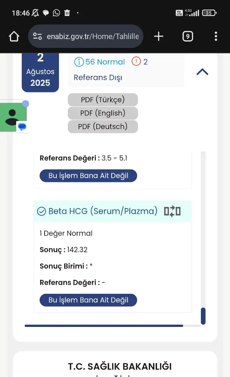
Task: Collapse the 2 Ağustos 2025 results section
Action: click(x=202, y=72)
